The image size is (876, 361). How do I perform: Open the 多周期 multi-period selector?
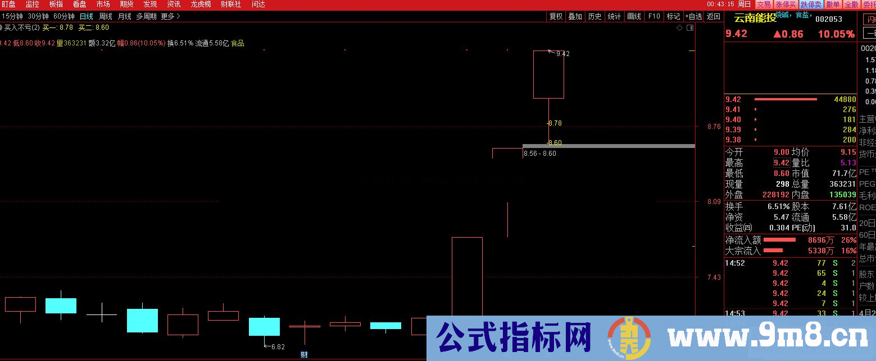[x=147, y=16]
